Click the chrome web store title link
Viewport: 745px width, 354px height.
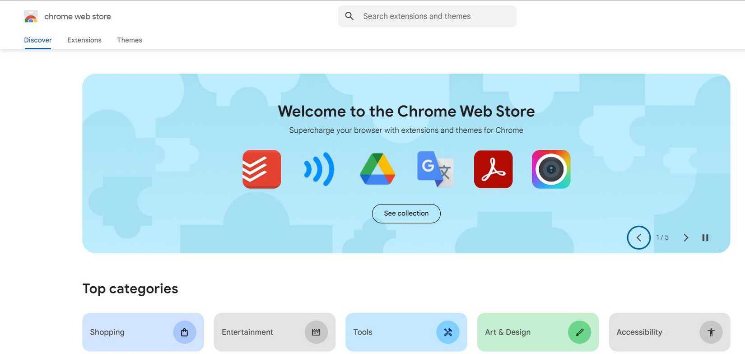click(78, 17)
